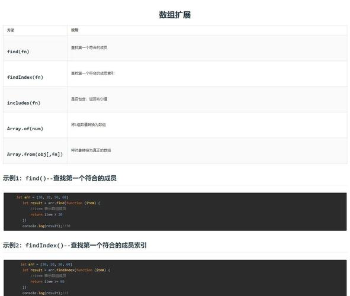
Task: Select the "Array.from(obj[,fn])" table cell
Action: tap(35, 150)
